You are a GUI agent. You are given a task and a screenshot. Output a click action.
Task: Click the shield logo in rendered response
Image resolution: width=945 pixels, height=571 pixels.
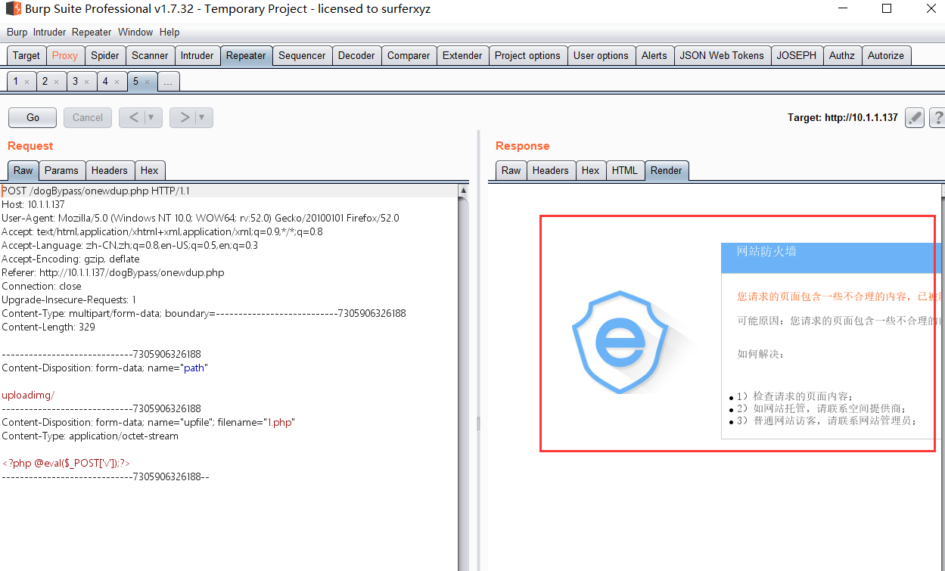click(x=620, y=342)
